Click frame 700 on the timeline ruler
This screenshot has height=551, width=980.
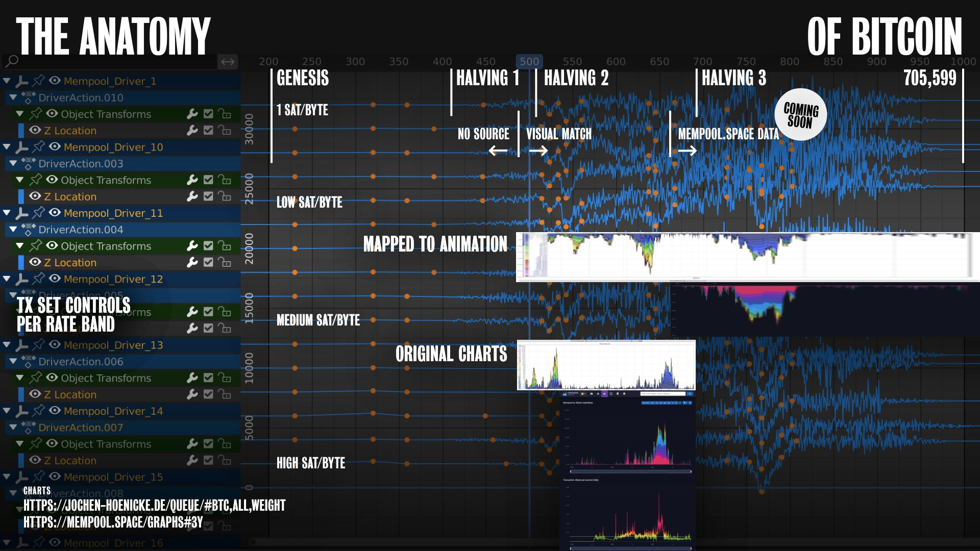tap(703, 61)
